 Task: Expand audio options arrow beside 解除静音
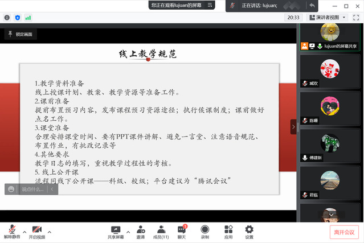tap(23, 232)
